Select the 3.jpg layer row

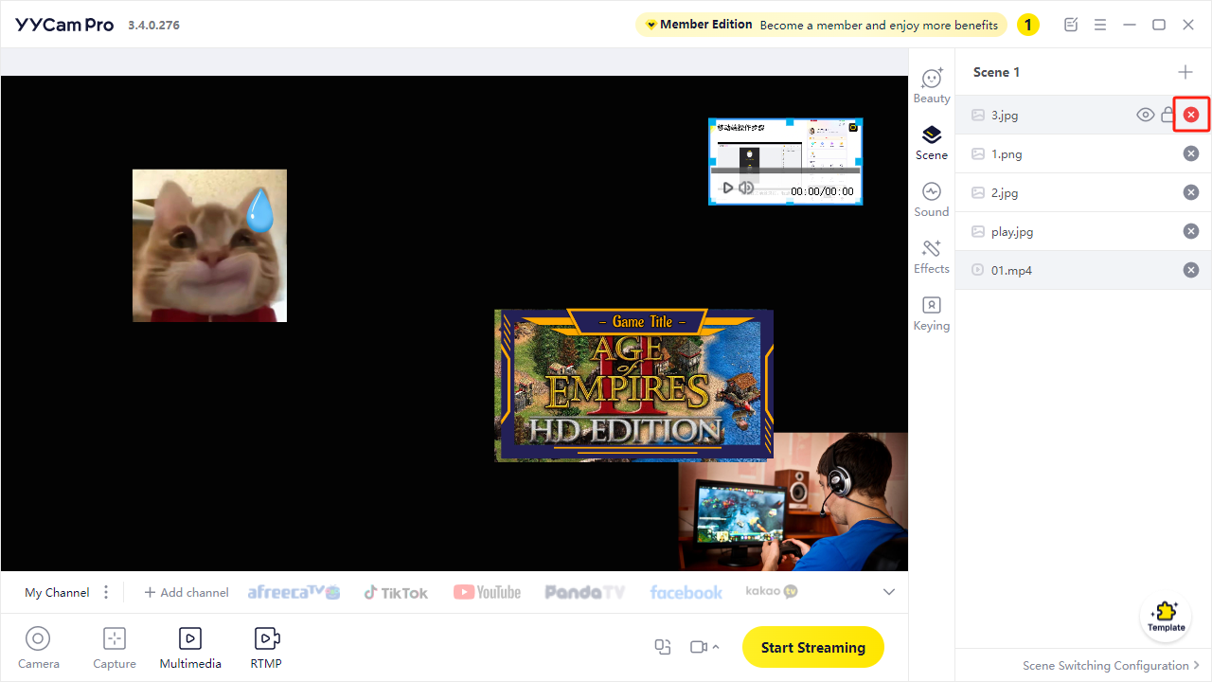(x=1083, y=115)
